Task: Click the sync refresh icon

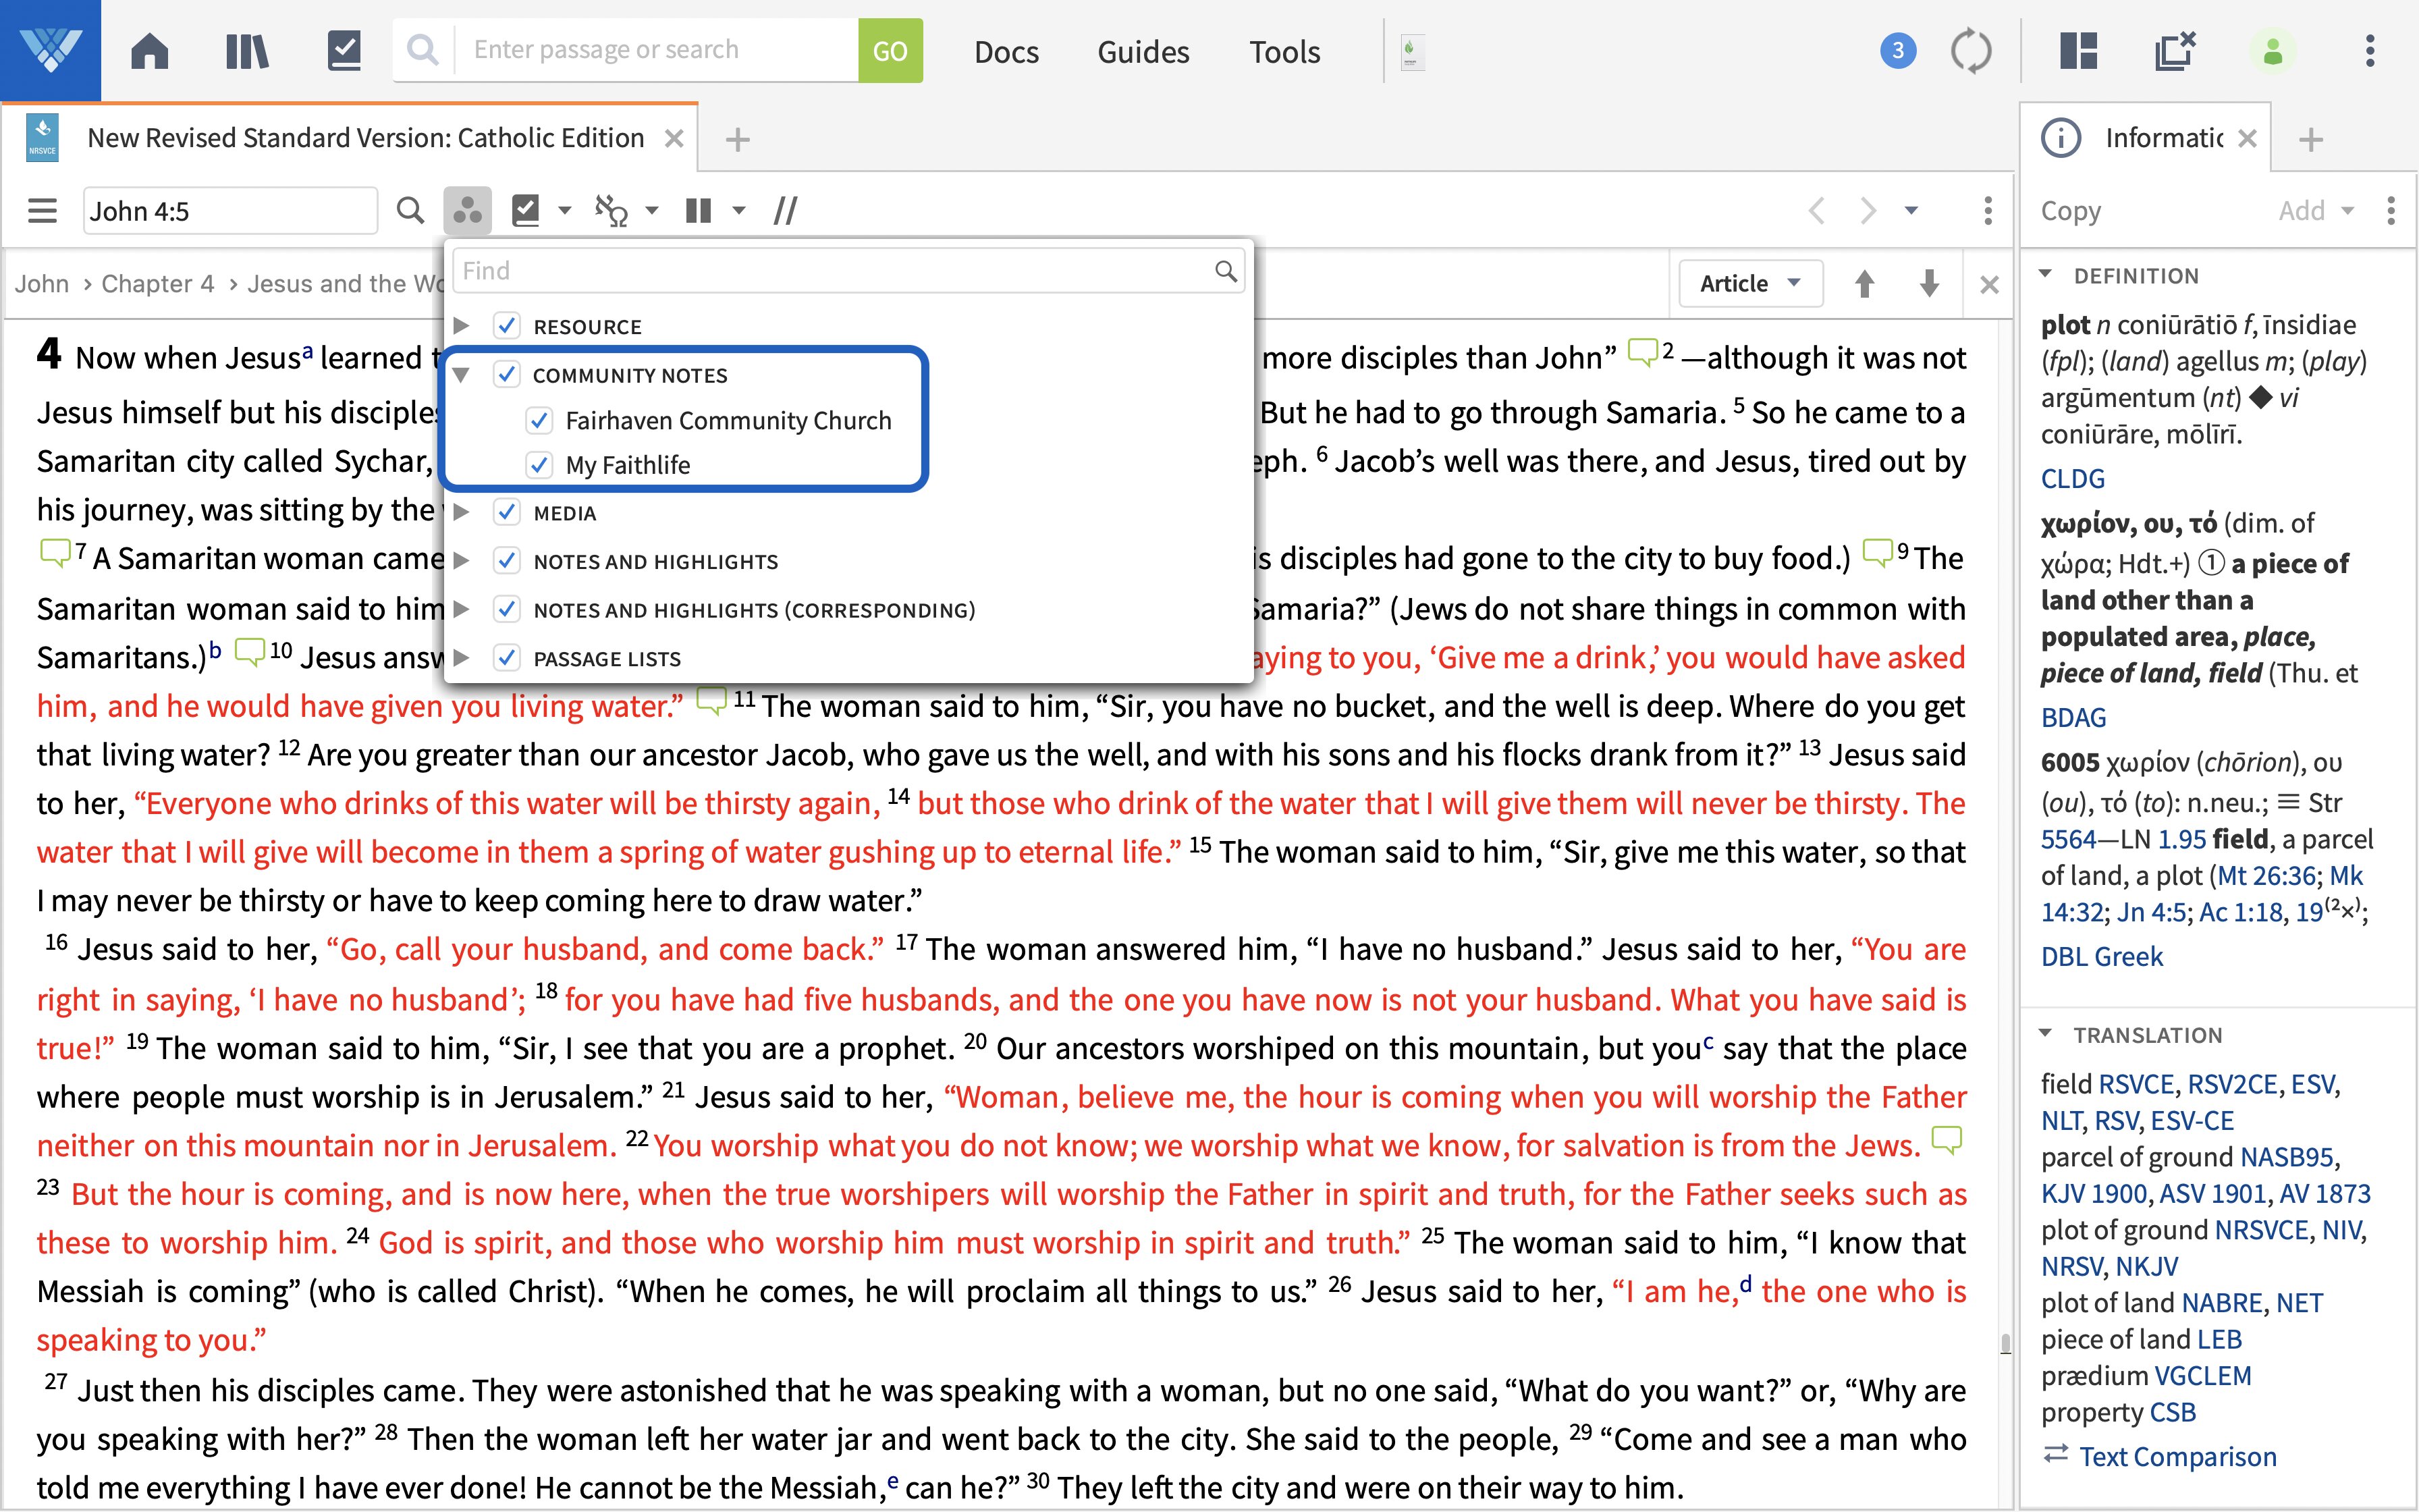Action: click(x=1972, y=51)
